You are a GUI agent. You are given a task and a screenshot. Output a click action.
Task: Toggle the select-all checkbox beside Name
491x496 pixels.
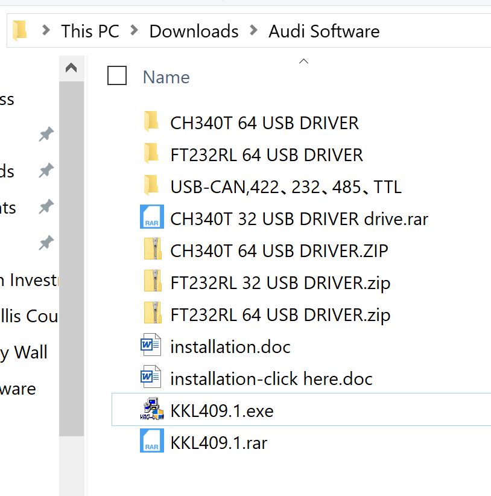pyautogui.click(x=117, y=75)
